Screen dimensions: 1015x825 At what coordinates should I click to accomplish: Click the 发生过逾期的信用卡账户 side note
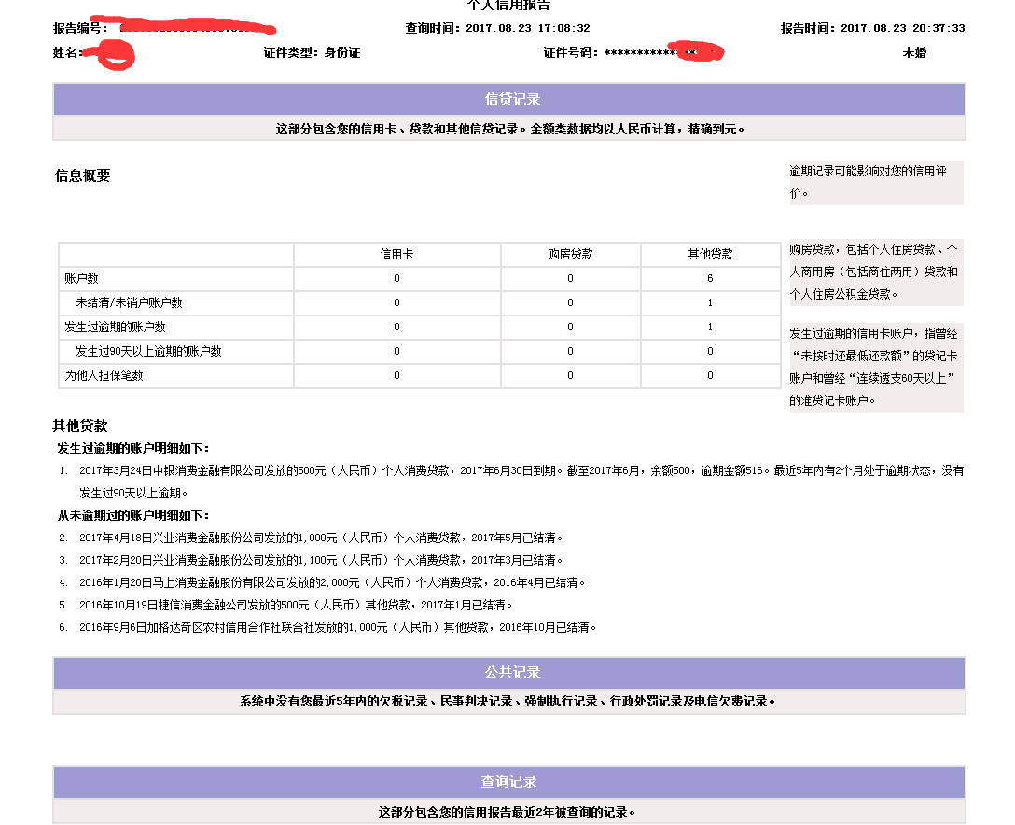tap(877, 367)
